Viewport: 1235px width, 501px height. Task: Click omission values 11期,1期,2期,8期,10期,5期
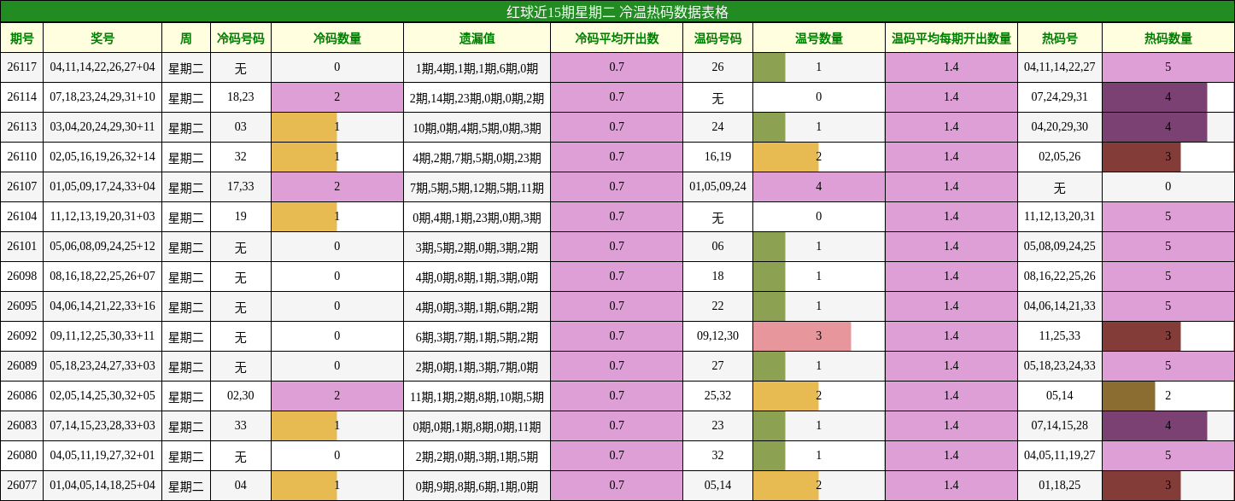tap(477, 396)
